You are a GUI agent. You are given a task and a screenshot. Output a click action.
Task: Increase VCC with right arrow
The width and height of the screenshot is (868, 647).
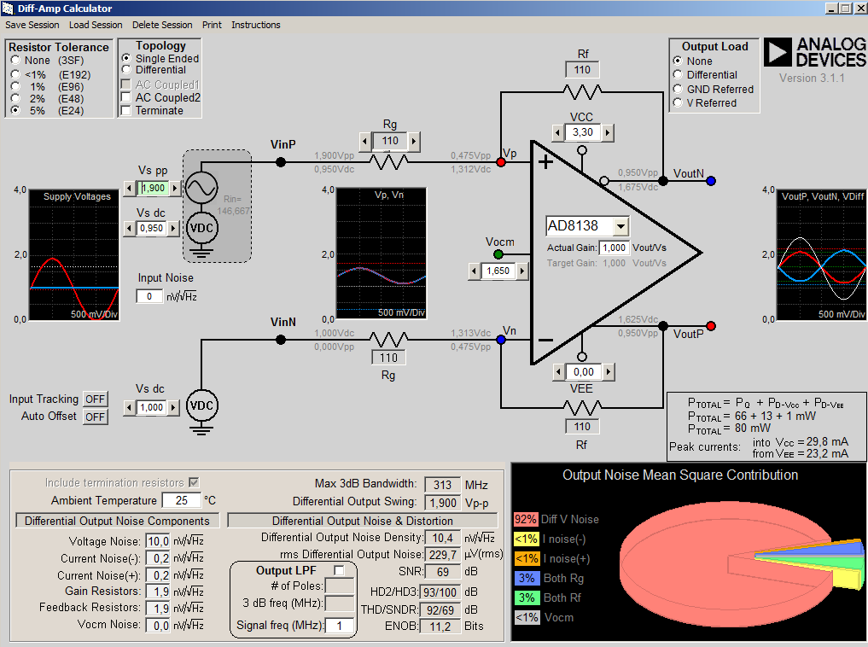click(x=608, y=133)
